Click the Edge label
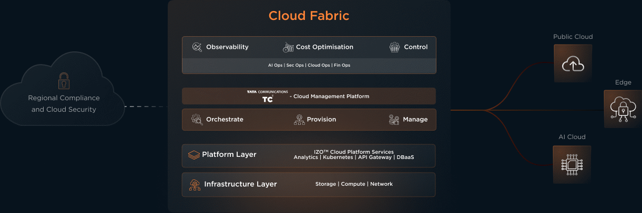 [623, 82]
